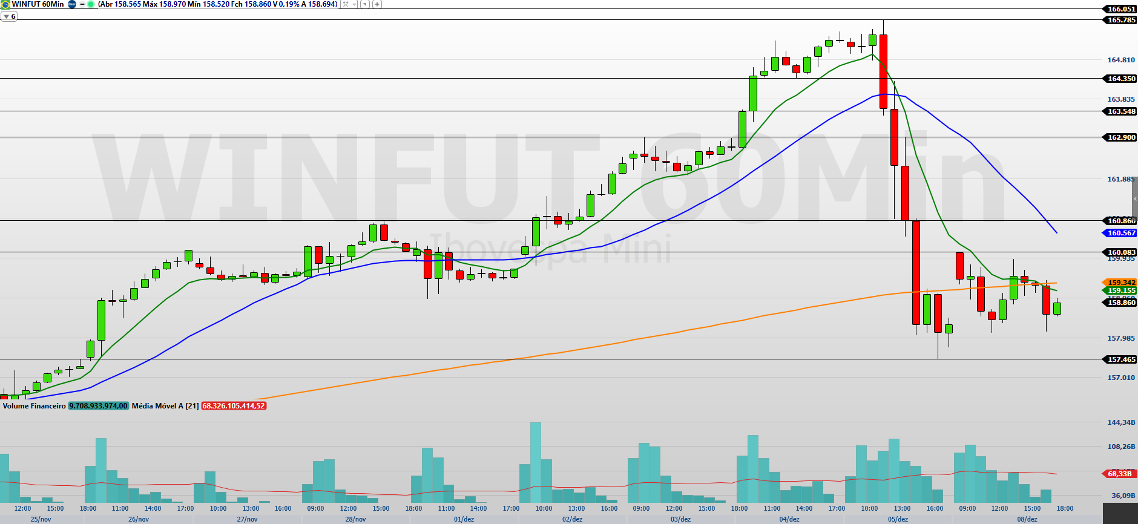Expand the indicator list dropdown labeled 6

pyautogui.click(x=9, y=16)
